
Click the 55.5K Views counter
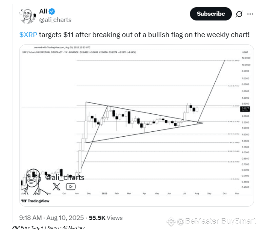coord(106,218)
